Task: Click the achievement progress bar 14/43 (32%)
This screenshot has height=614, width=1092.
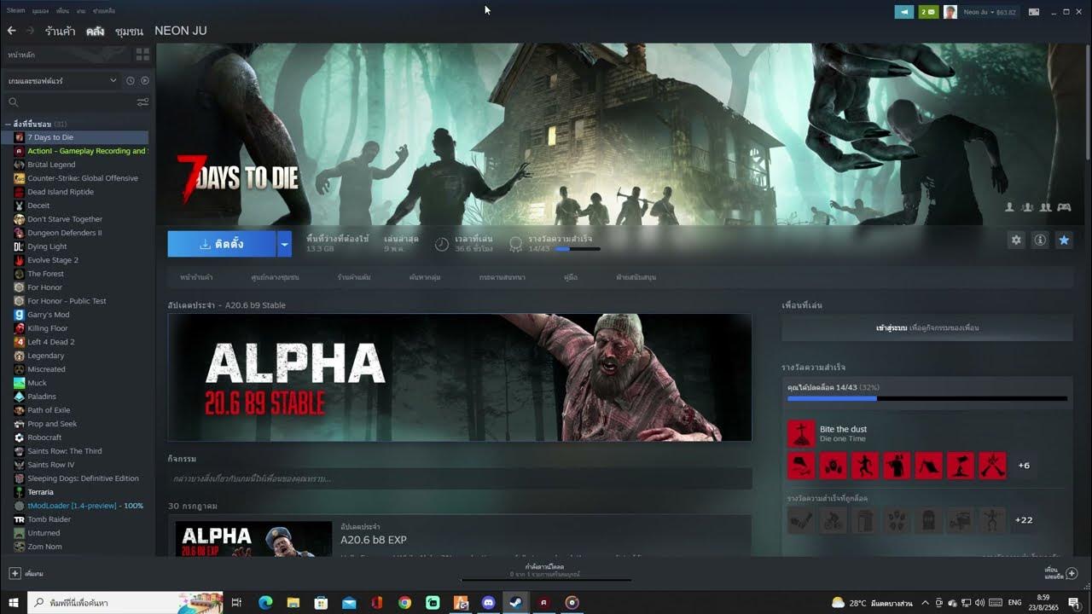Action: (x=927, y=397)
